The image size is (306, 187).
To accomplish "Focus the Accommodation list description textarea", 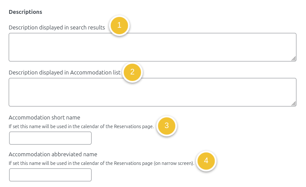I will click(152, 92).
